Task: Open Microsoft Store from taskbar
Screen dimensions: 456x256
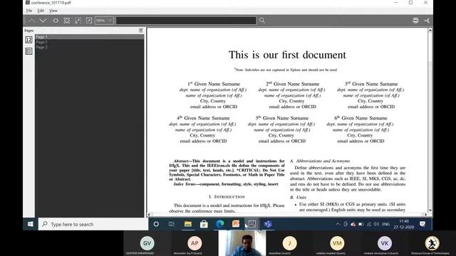Action: pyautogui.click(x=204, y=224)
